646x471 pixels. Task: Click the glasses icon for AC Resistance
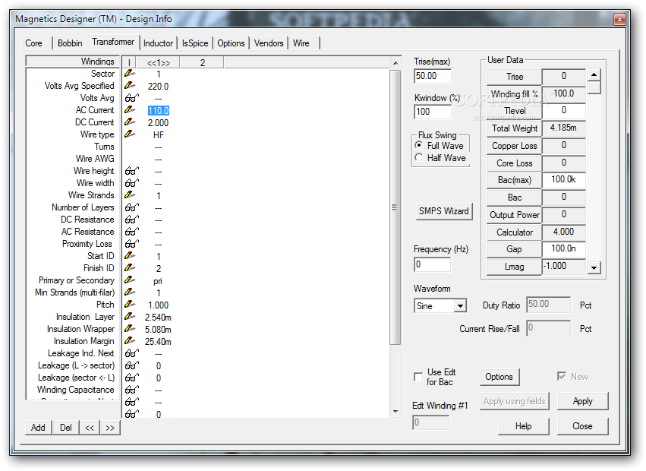(x=132, y=232)
